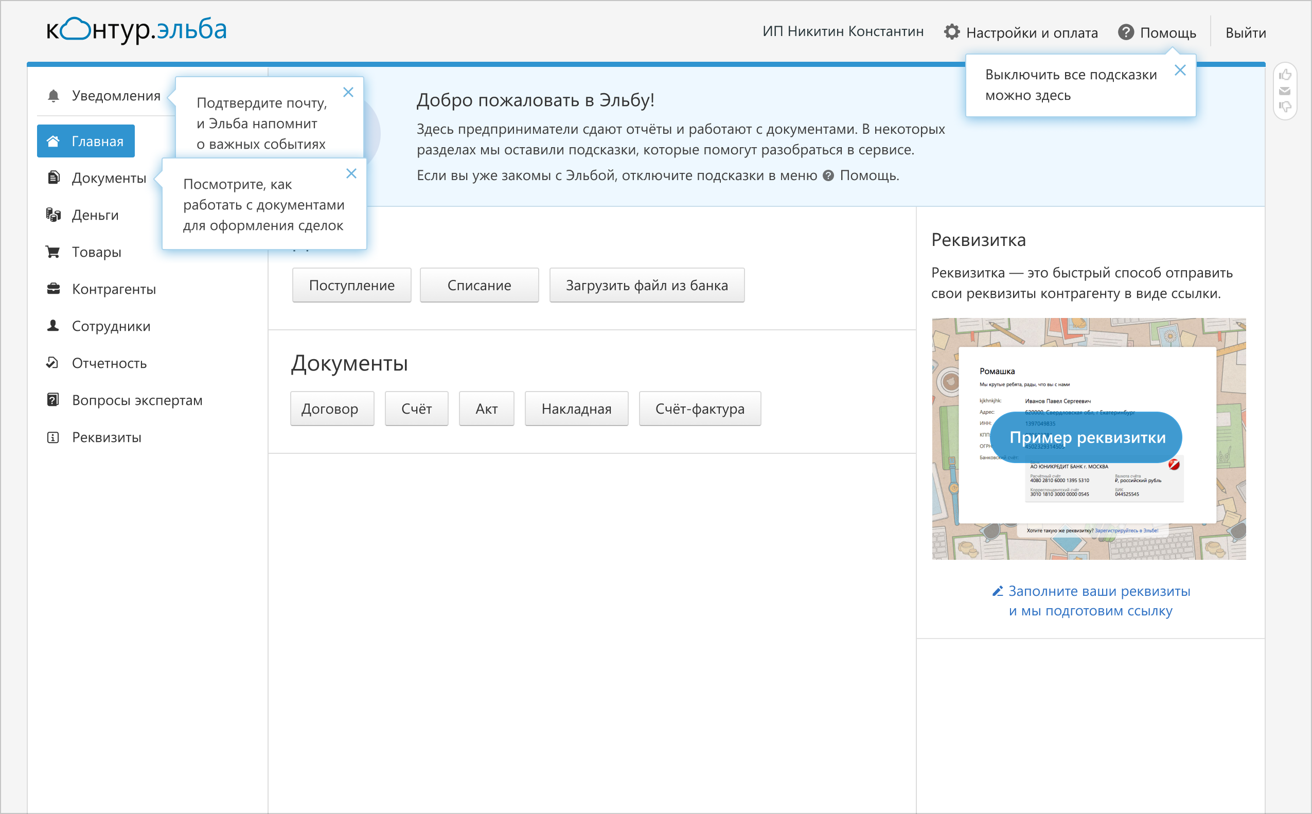
Task: Click the 'Выключить все подсказки можно здесь' text
Action: 1071,85
